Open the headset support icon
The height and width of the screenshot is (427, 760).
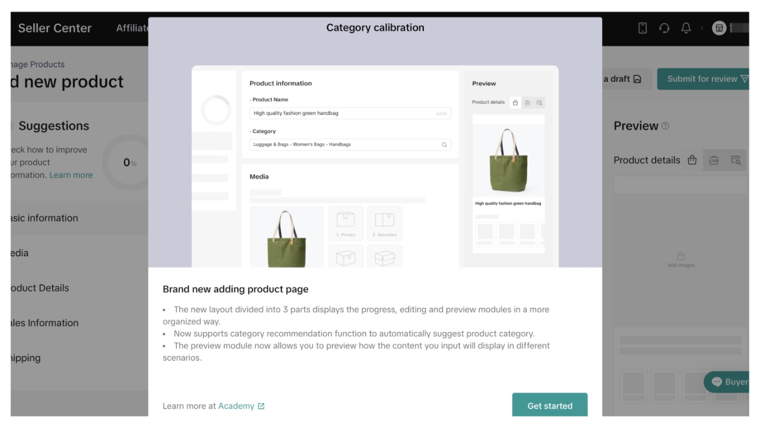(x=664, y=28)
